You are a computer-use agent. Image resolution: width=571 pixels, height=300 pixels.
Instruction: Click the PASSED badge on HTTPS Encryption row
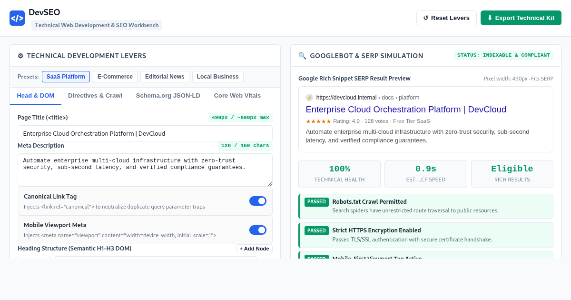316,230
